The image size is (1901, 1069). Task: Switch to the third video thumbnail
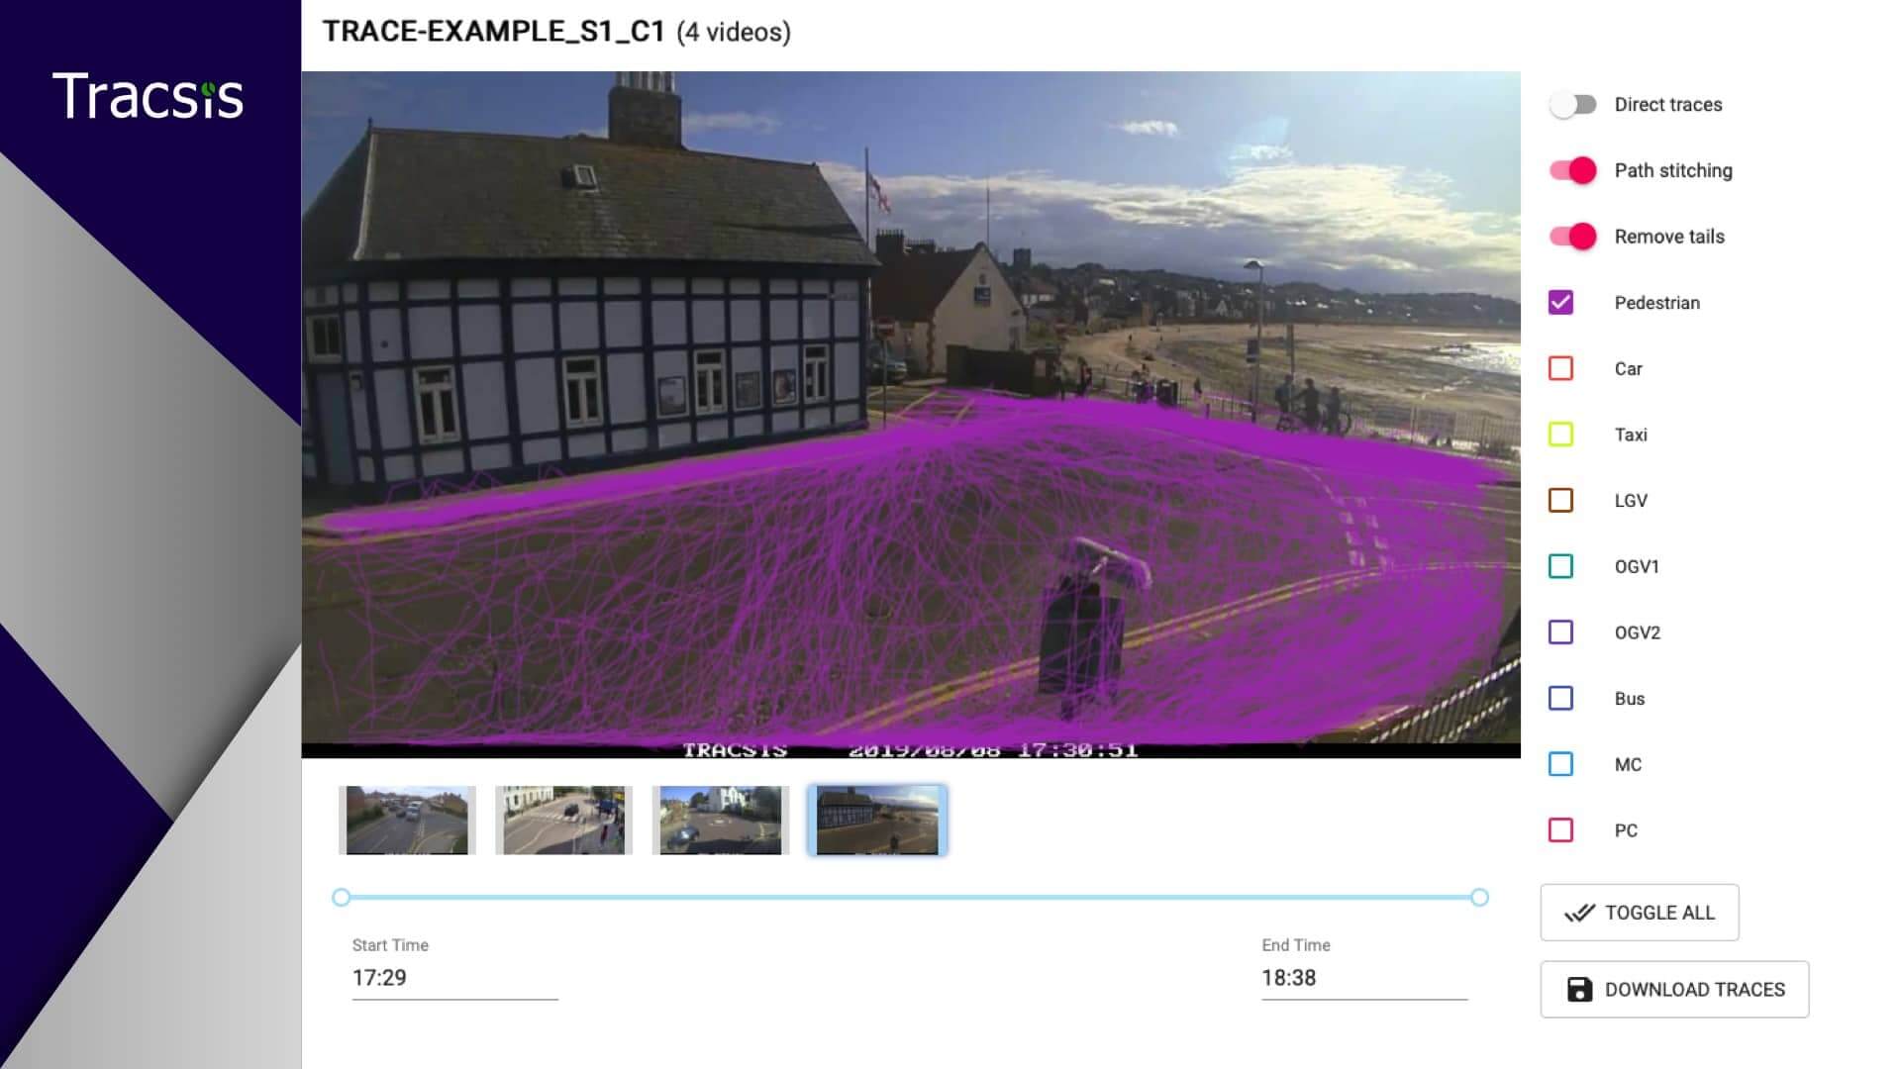click(x=720, y=821)
